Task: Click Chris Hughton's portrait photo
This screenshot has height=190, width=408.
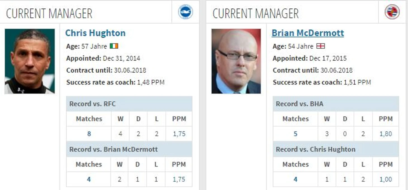Action: click(x=30, y=61)
